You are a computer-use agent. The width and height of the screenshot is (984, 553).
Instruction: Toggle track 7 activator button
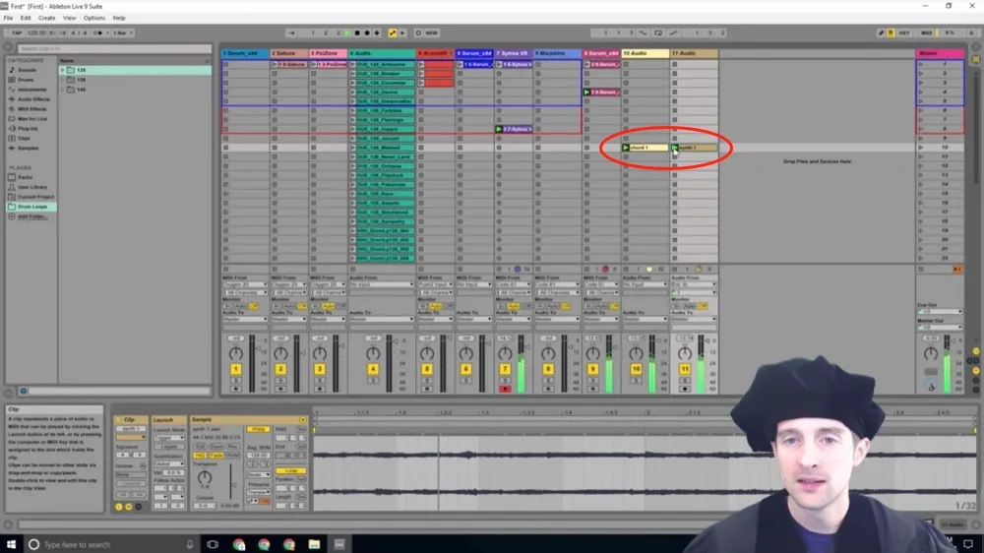tap(505, 369)
